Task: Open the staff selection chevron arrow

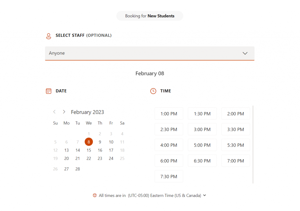Action: (x=245, y=53)
